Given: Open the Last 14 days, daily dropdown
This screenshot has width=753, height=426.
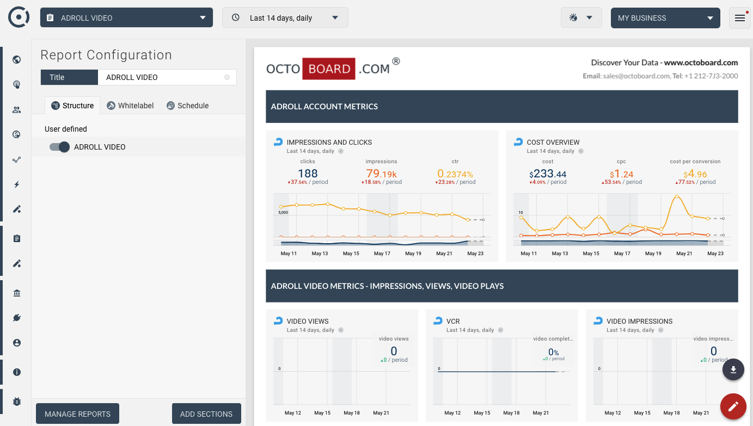Looking at the screenshot, I should click(285, 17).
